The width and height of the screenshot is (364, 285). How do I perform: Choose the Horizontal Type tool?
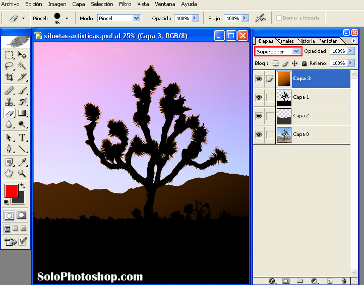coord(22,137)
